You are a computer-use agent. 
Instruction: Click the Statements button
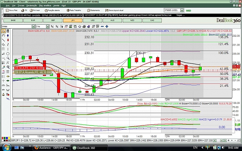(x=93, y=10)
